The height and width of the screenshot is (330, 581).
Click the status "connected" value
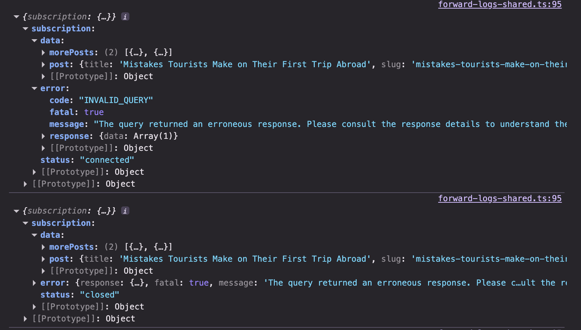coord(107,160)
